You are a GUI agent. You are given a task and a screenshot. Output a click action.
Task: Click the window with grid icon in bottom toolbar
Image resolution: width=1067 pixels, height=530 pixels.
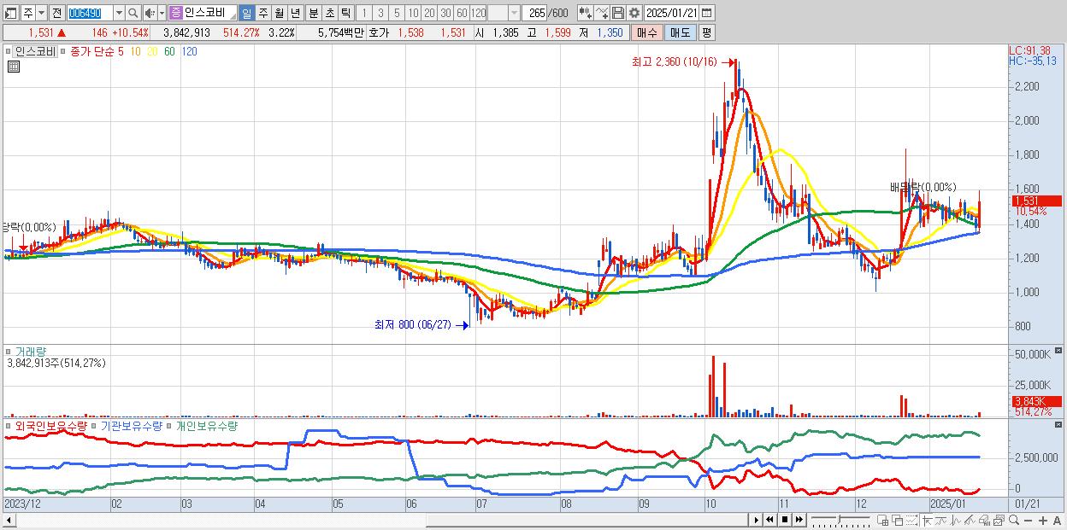coord(882,520)
